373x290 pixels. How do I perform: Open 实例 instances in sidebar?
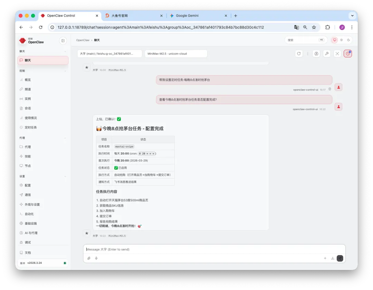tap(43, 99)
